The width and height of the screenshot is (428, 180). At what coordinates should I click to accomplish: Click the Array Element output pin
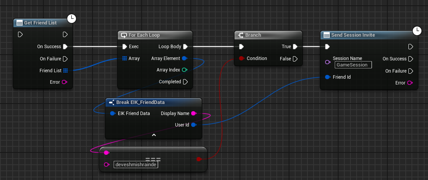[x=184, y=58]
